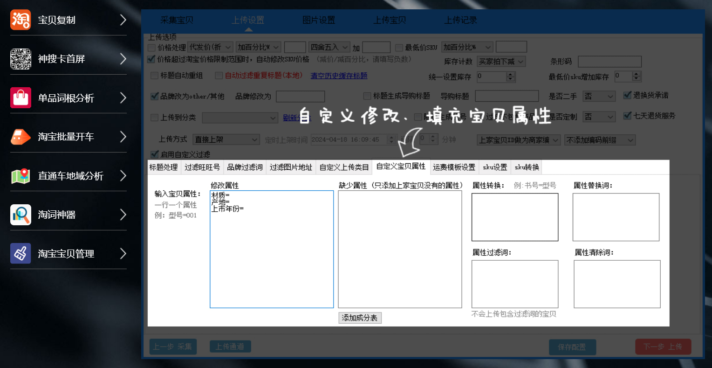The image size is (712, 368).
Task: Click into the 属性转换 text box
Action: (515, 217)
